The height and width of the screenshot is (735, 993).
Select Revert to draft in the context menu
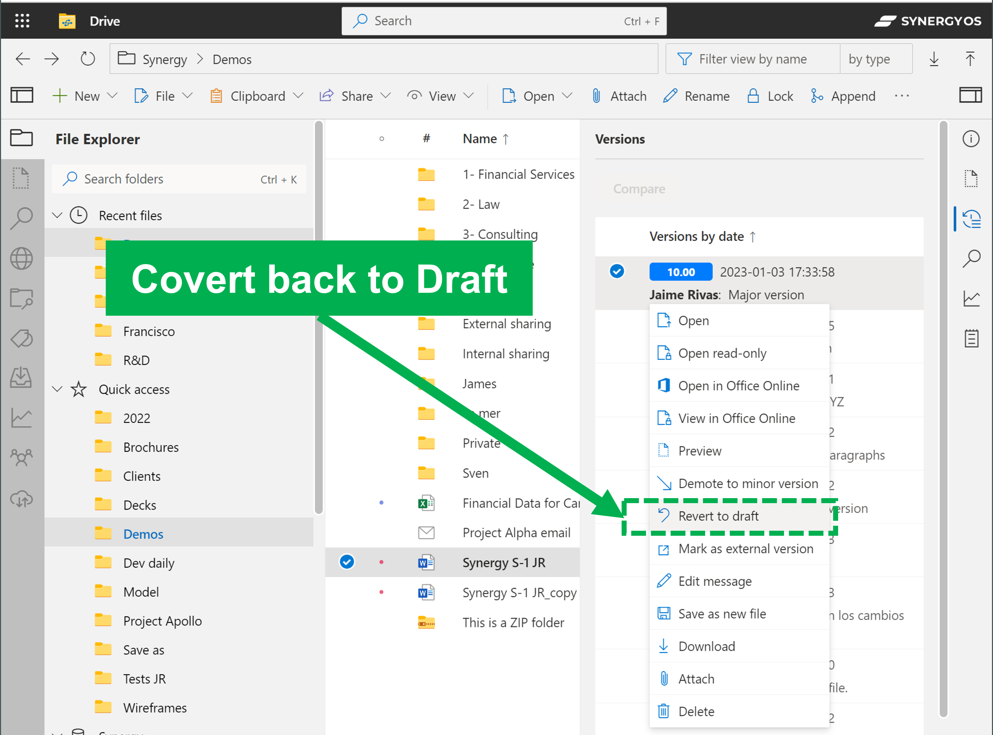point(739,516)
